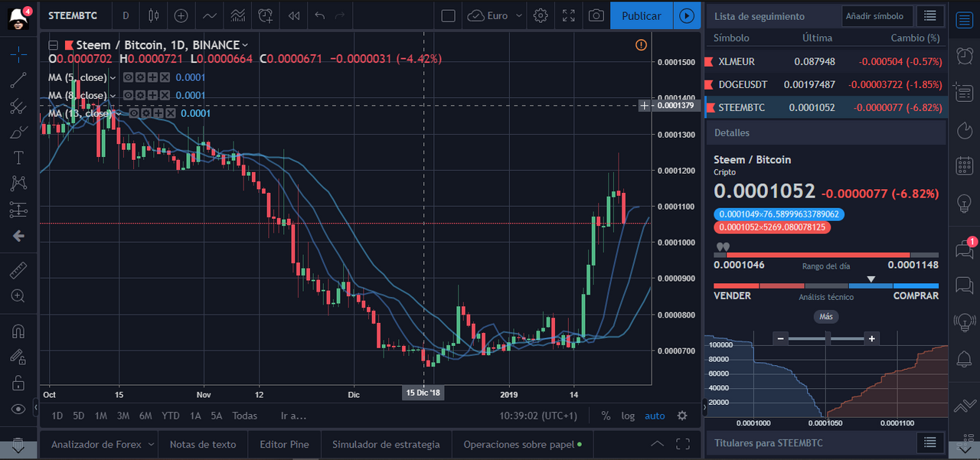This screenshot has height=460, width=980.
Task: Take a chart snapshot with camera icon
Action: (x=596, y=15)
